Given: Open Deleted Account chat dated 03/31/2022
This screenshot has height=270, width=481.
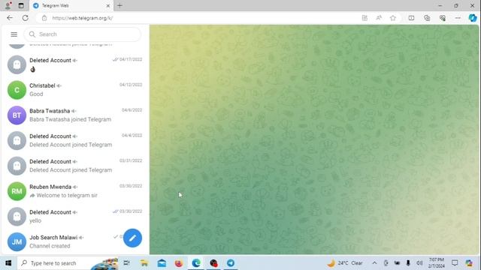Looking at the screenshot, I should tap(75, 166).
